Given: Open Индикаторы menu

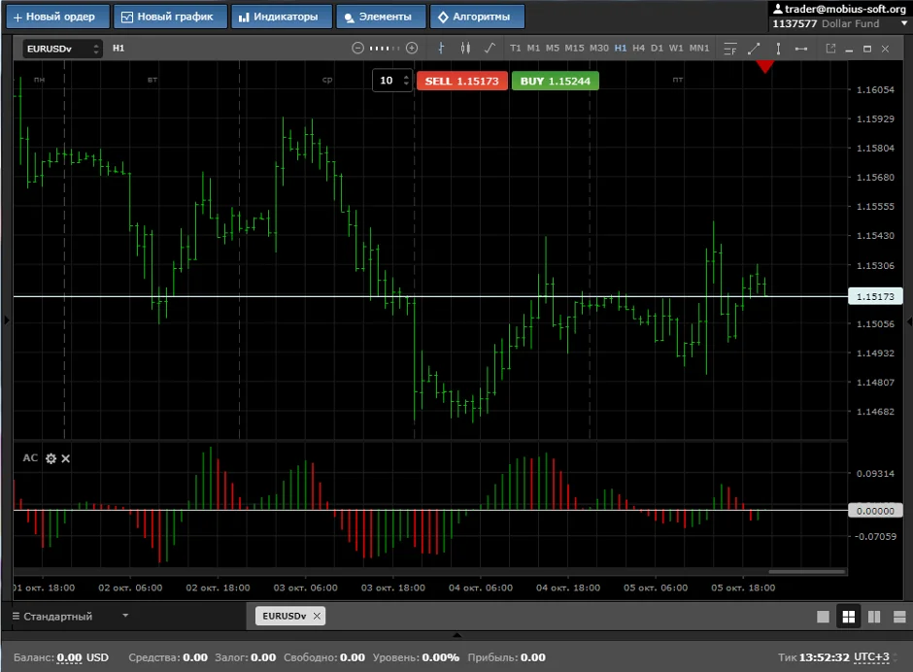Looking at the screenshot, I should [x=282, y=17].
